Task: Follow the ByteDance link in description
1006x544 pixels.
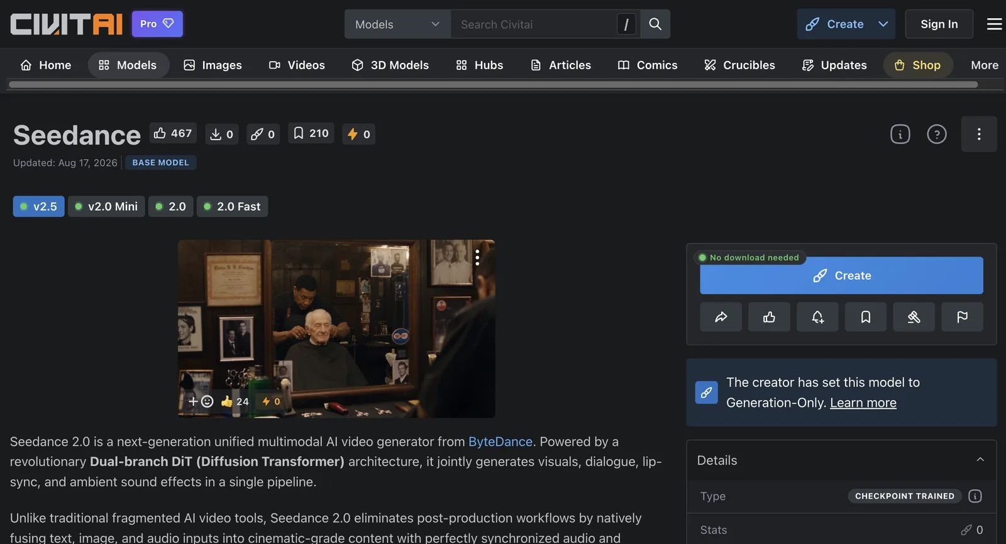Action: 500,441
